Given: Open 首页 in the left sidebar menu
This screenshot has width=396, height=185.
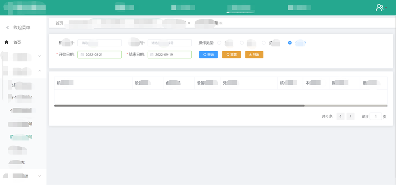Looking at the screenshot, I should pyautogui.click(x=17, y=42).
